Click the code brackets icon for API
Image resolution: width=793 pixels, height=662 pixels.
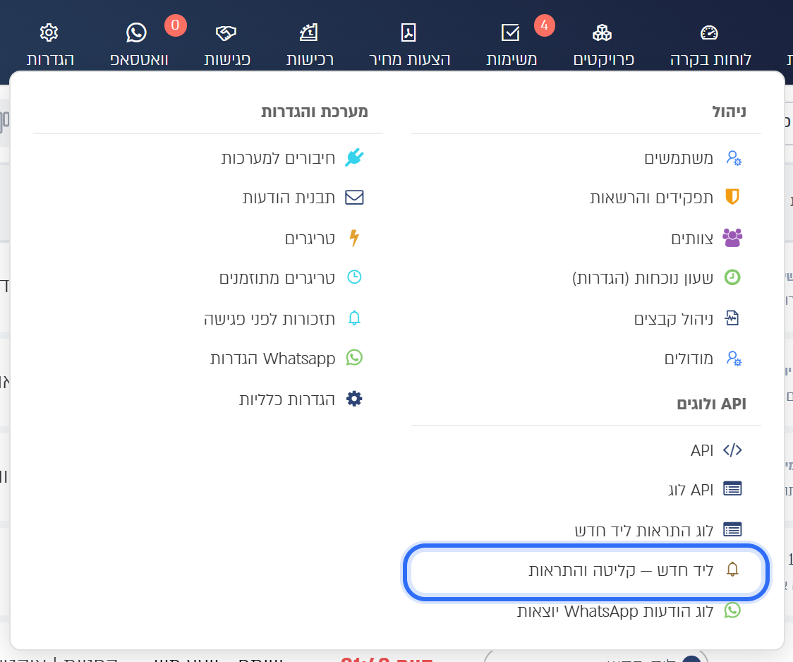click(x=732, y=450)
